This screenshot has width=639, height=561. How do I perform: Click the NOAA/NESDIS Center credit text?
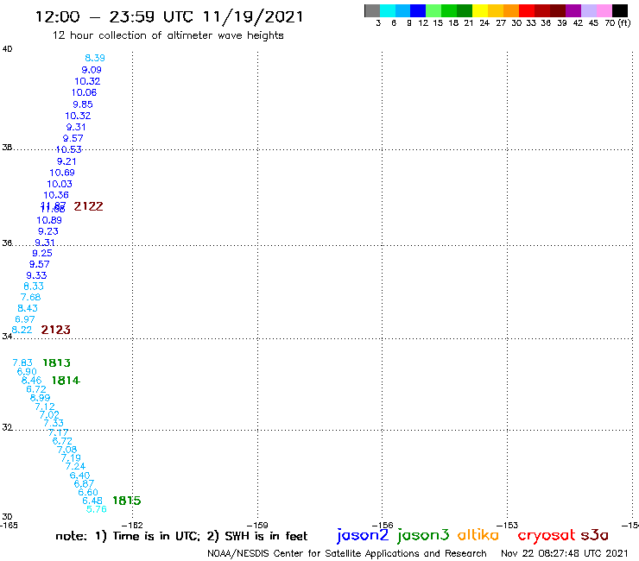[347, 554]
